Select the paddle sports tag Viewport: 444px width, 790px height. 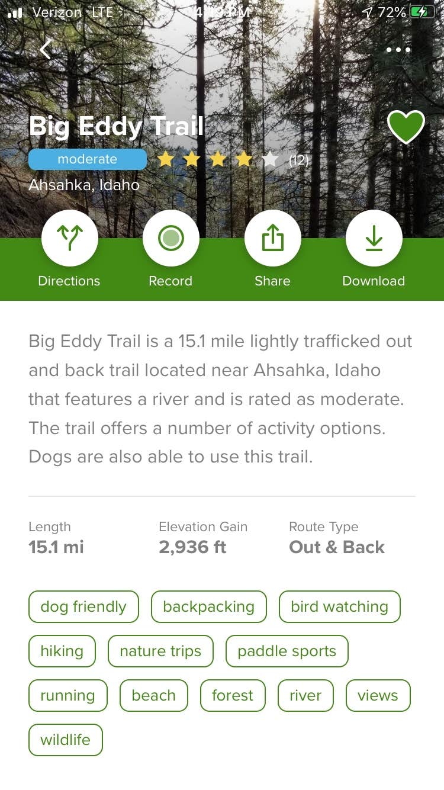point(287,651)
